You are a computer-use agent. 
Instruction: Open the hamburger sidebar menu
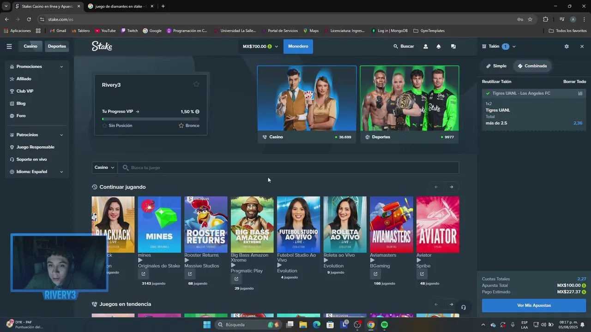click(x=9, y=46)
